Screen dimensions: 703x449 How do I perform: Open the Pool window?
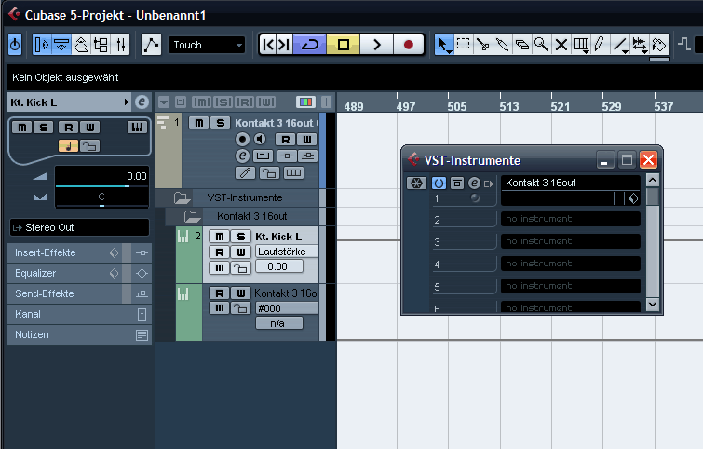[101, 45]
